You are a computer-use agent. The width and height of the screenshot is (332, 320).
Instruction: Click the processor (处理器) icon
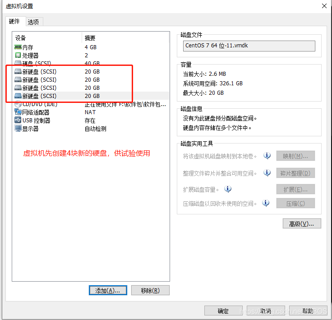pos(18,55)
